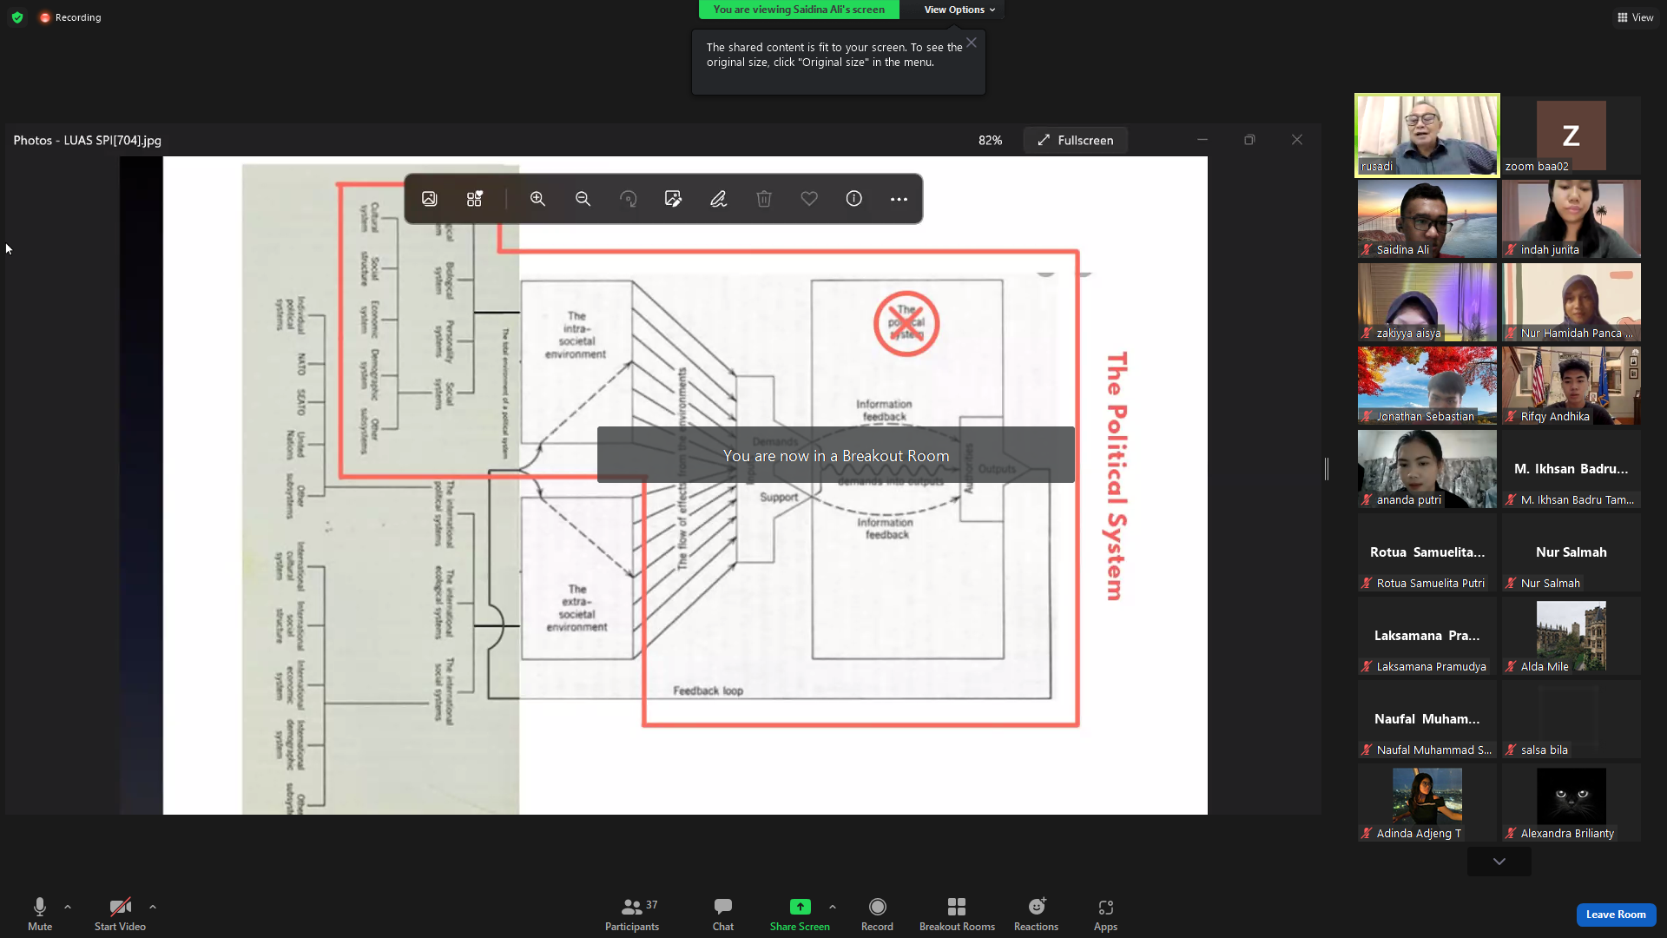Click the Recording indicator
This screenshot has height=938, width=1667.
coord(70,17)
